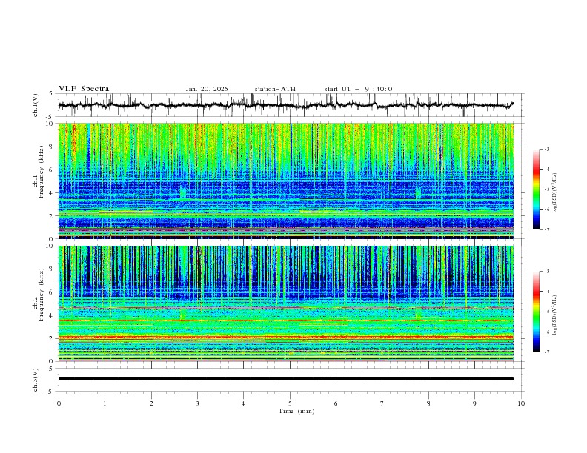Click the "start UT = 9:40:0" text
The image size is (587, 453).
[x=358, y=89]
